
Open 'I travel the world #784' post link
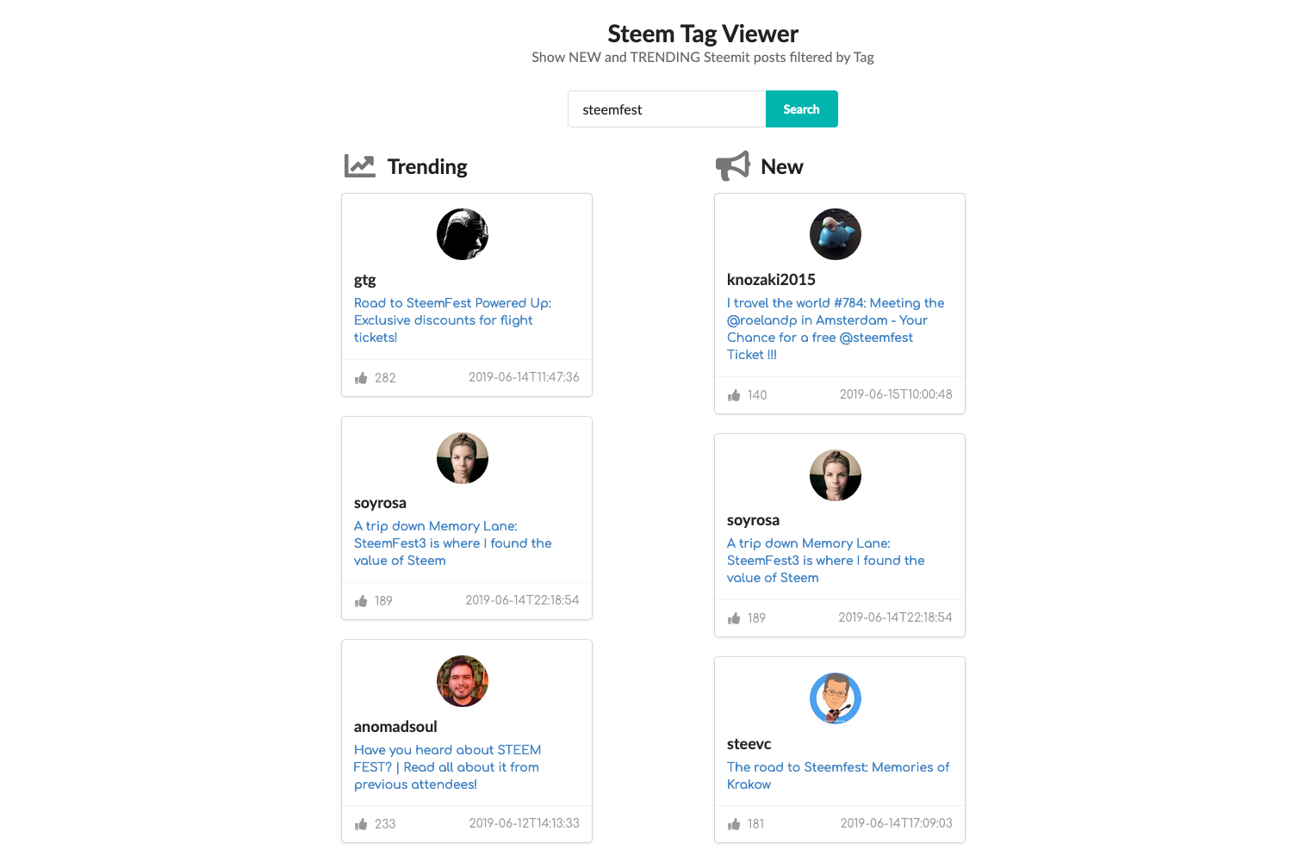tap(836, 329)
